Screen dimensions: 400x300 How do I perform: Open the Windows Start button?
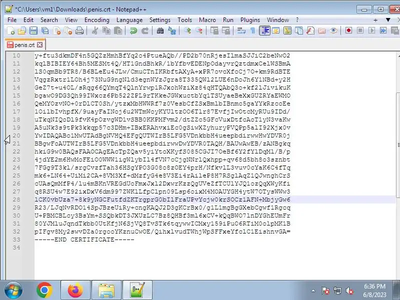(x=13, y=290)
